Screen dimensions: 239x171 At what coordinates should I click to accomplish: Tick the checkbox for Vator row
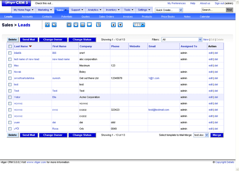[10, 97]
